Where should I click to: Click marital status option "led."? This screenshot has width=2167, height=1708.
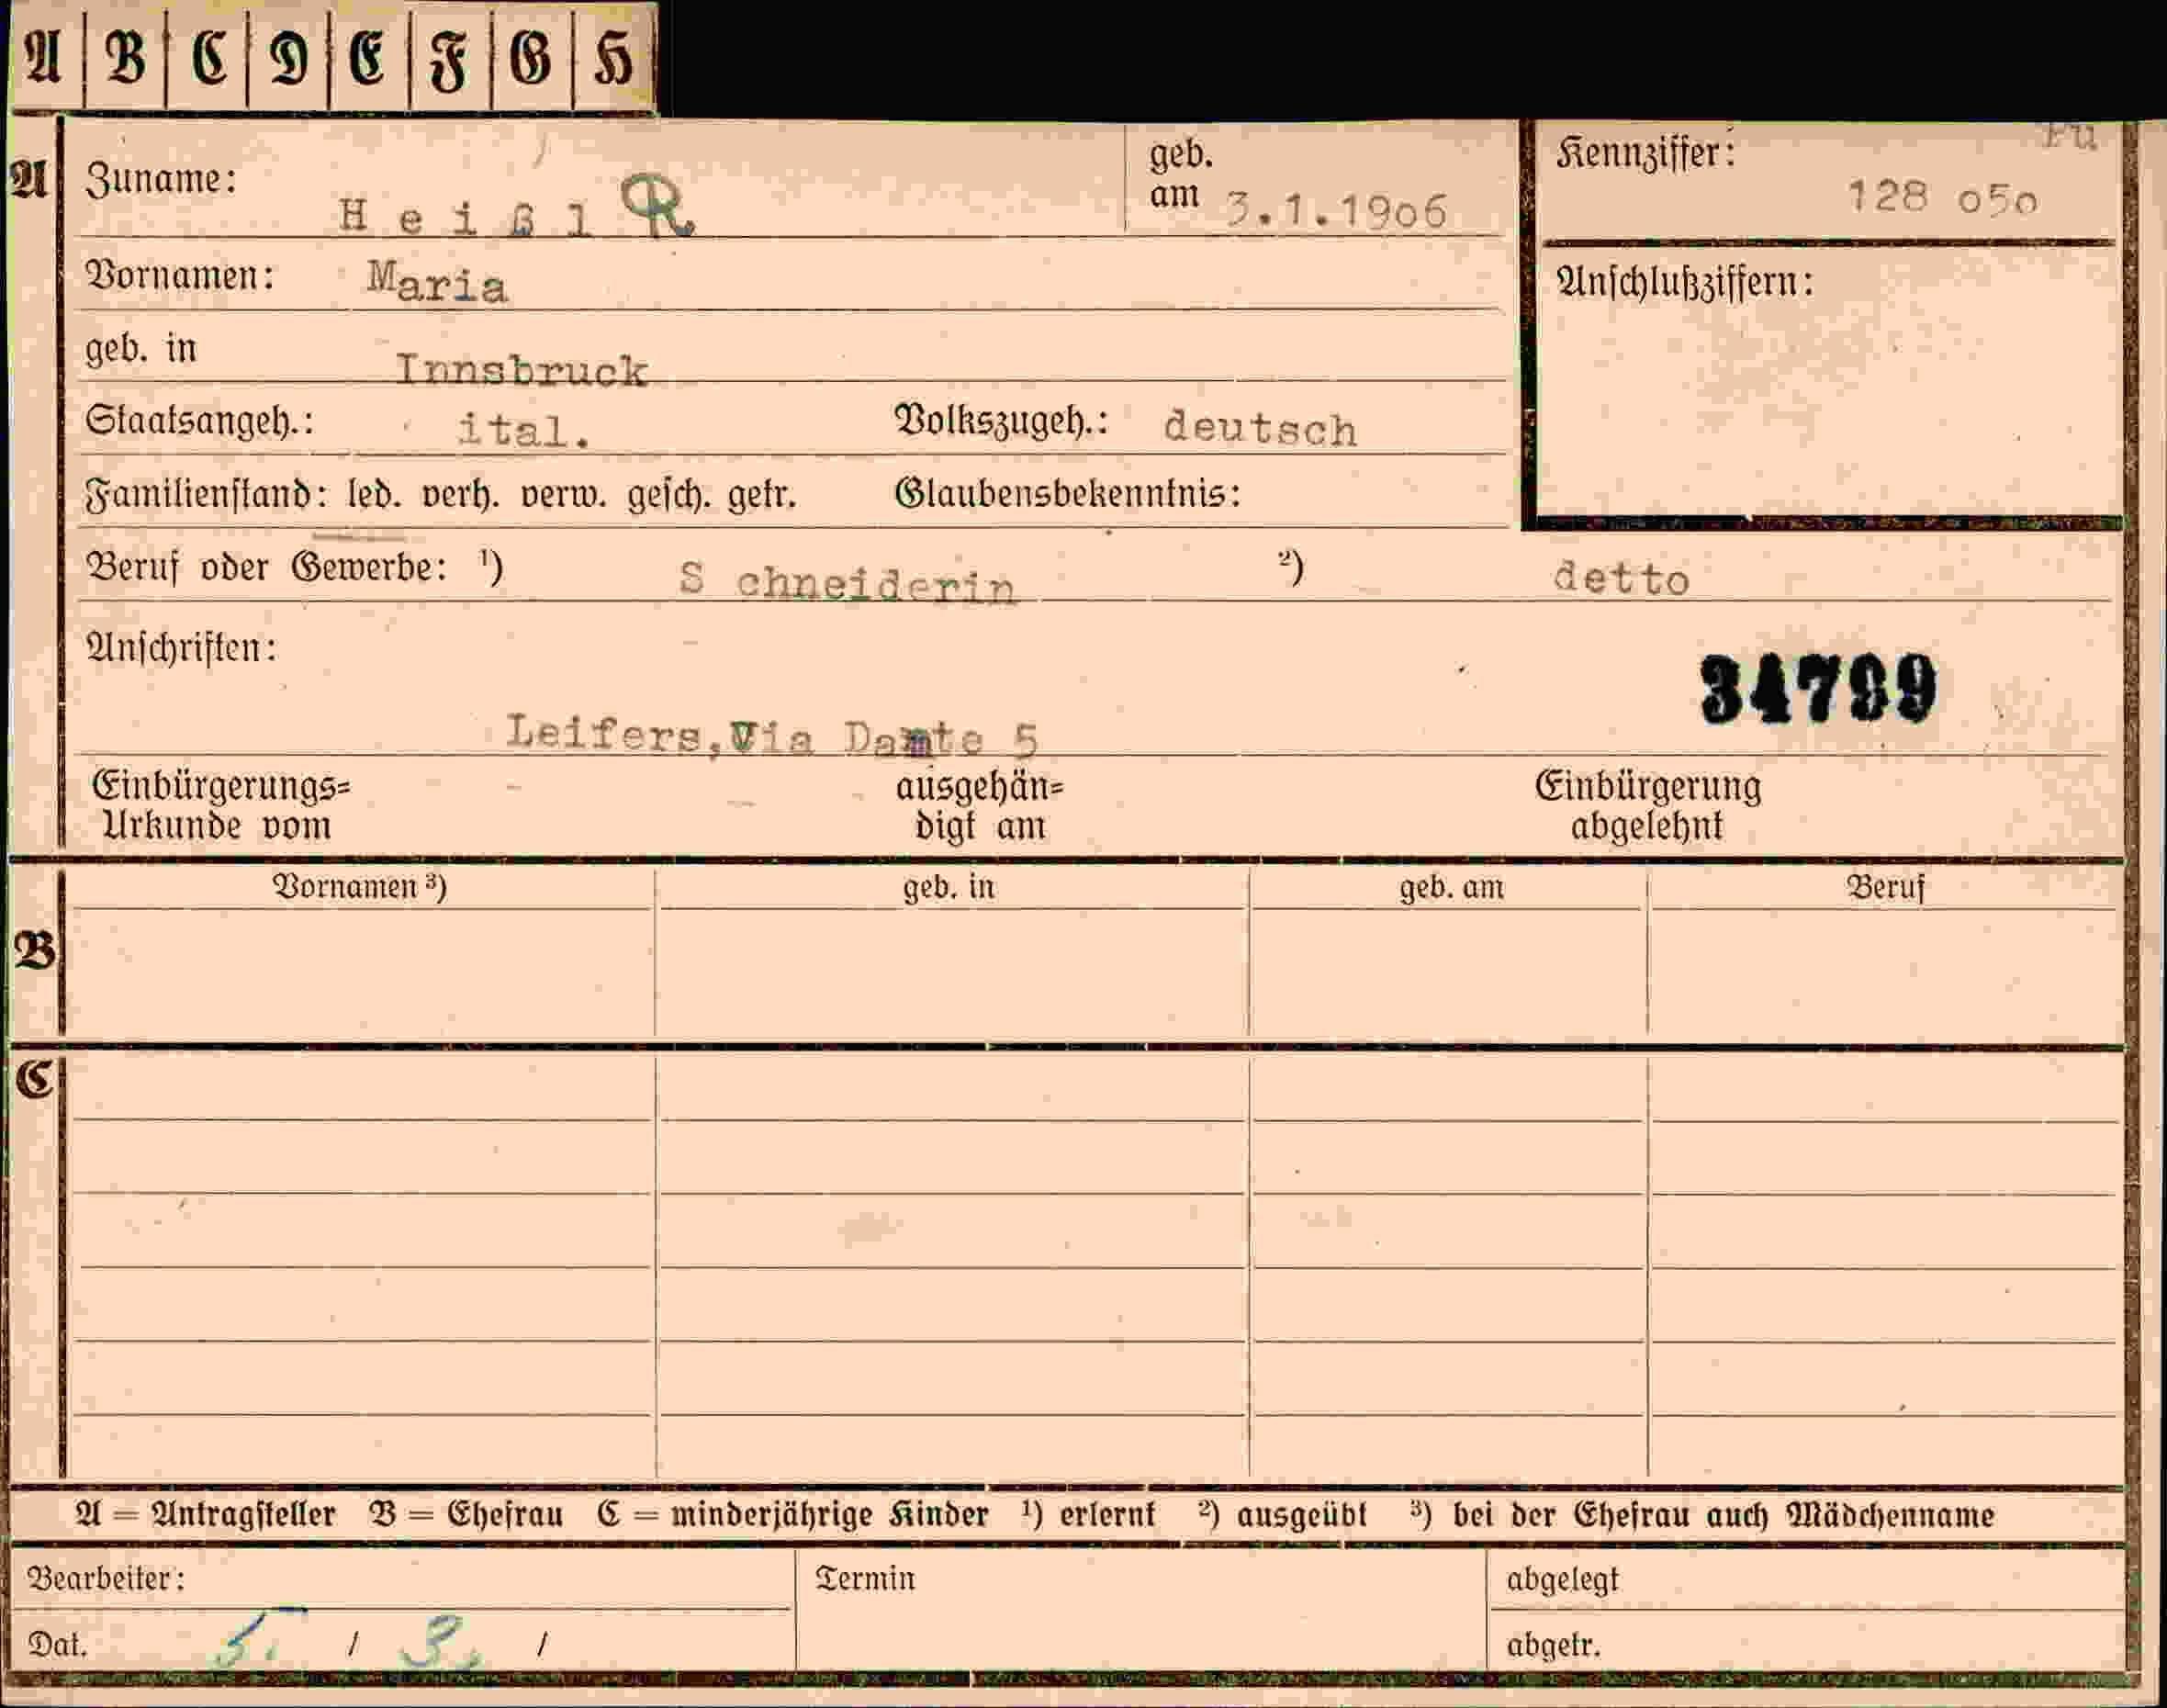pyautogui.click(x=374, y=494)
